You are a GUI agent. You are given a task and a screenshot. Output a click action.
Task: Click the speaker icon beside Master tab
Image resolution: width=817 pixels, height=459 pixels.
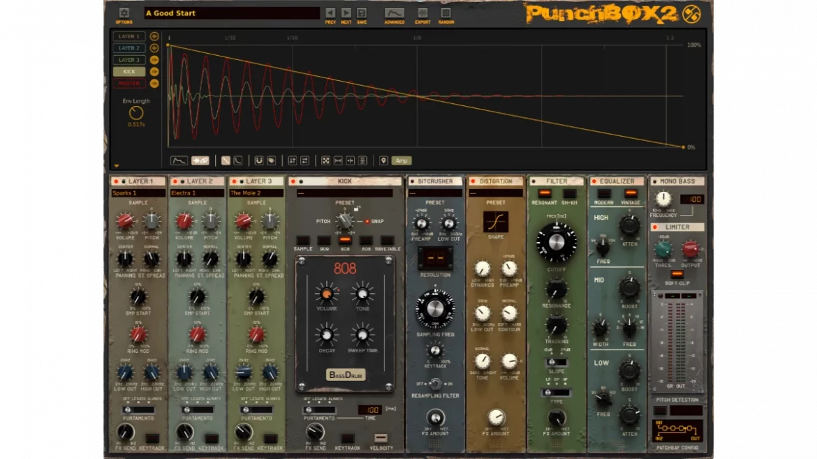pos(154,83)
